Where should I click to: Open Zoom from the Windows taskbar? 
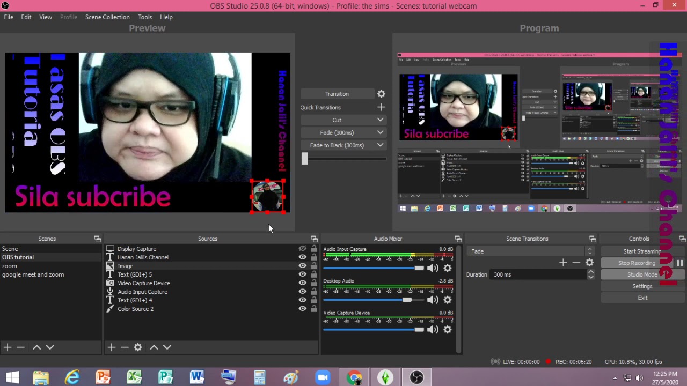point(323,377)
